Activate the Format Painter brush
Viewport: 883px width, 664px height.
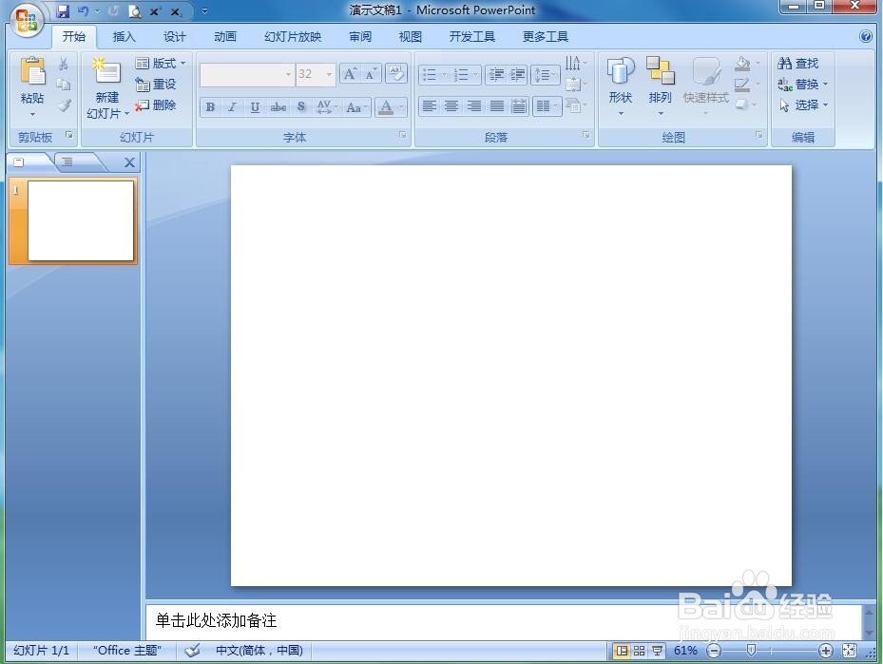[x=65, y=105]
